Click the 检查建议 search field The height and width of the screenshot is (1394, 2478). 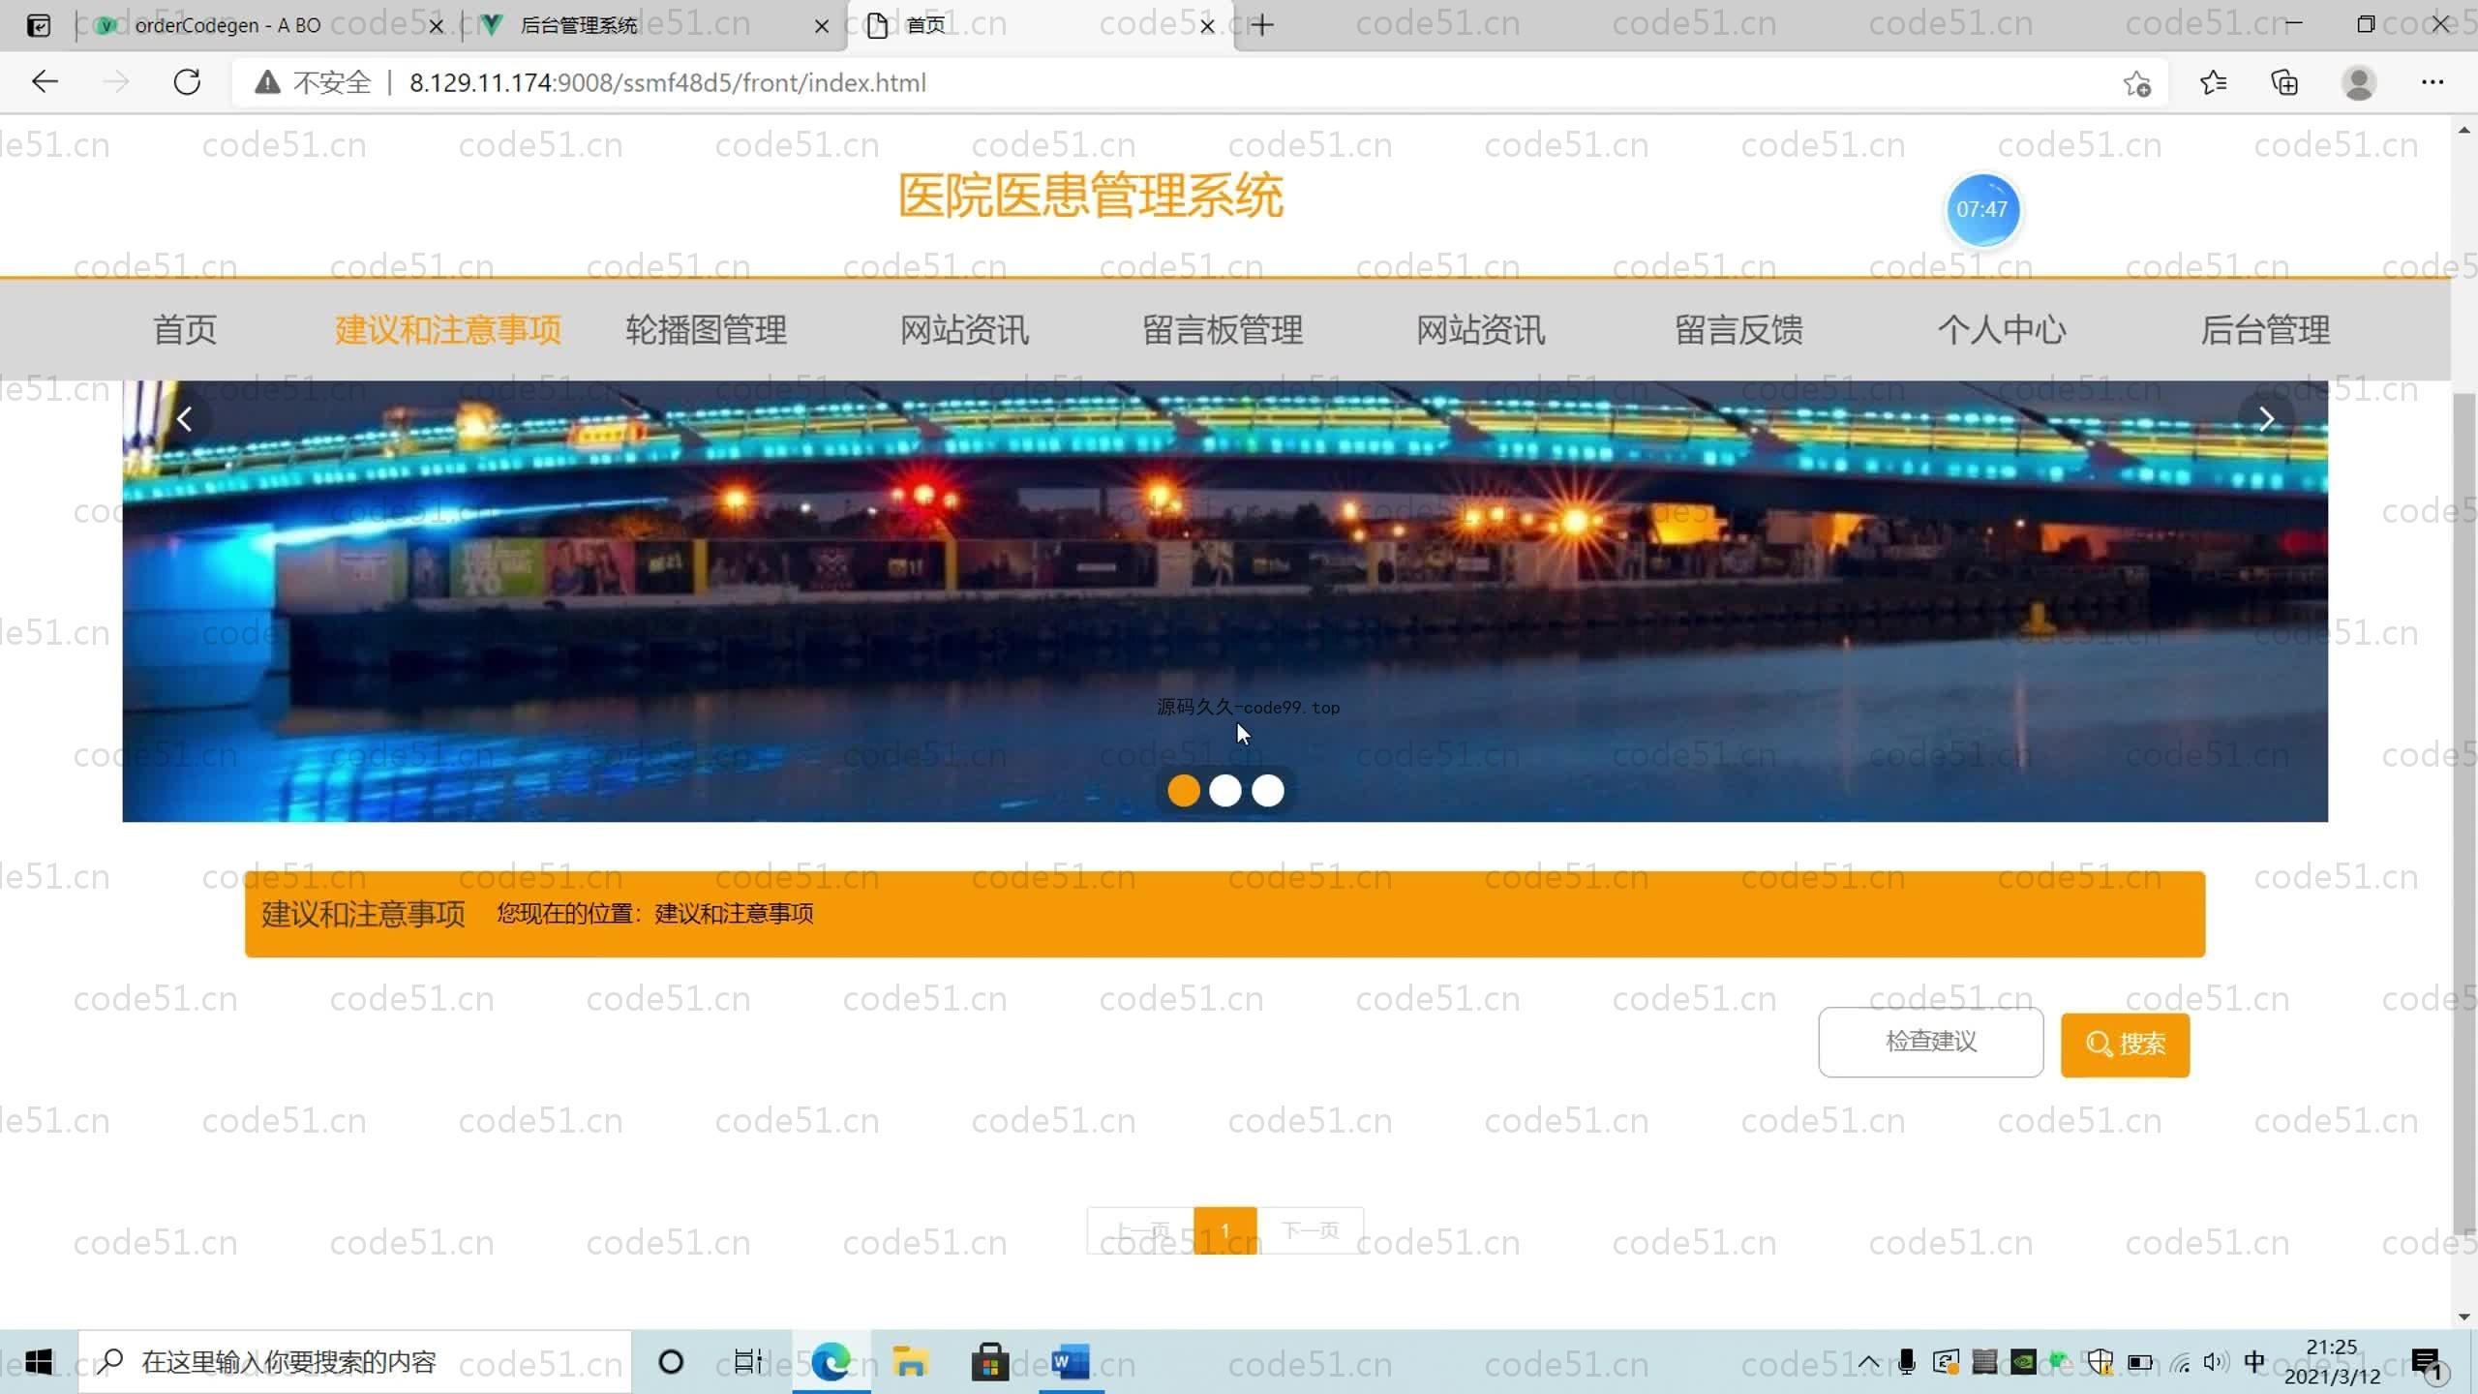(x=1931, y=1042)
